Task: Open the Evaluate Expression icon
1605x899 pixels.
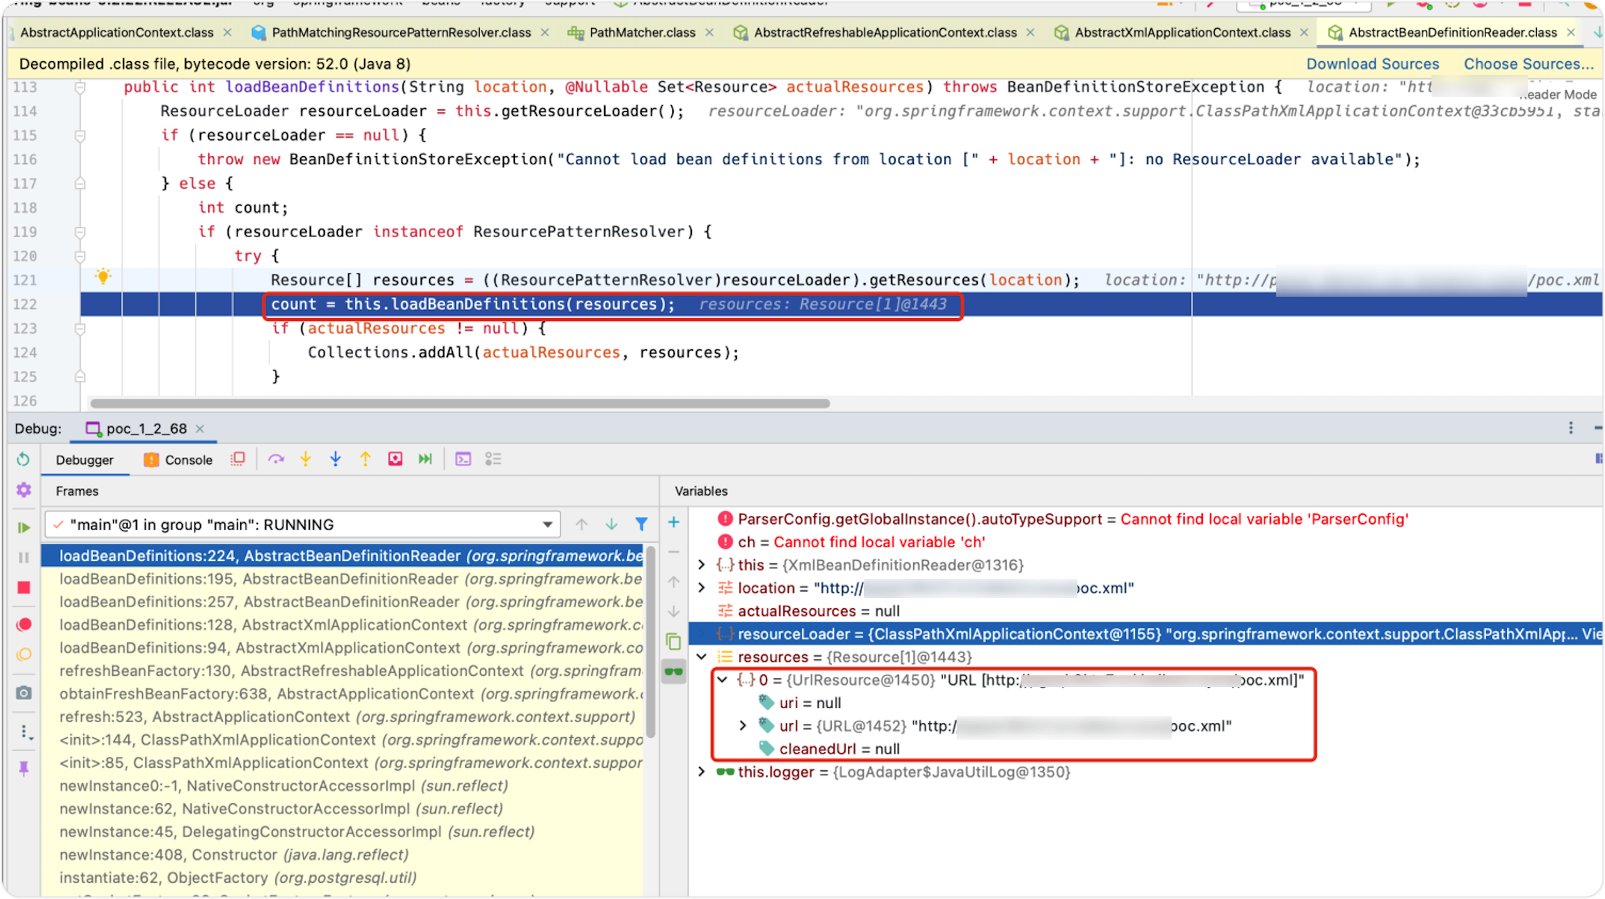Action: [x=463, y=460]
